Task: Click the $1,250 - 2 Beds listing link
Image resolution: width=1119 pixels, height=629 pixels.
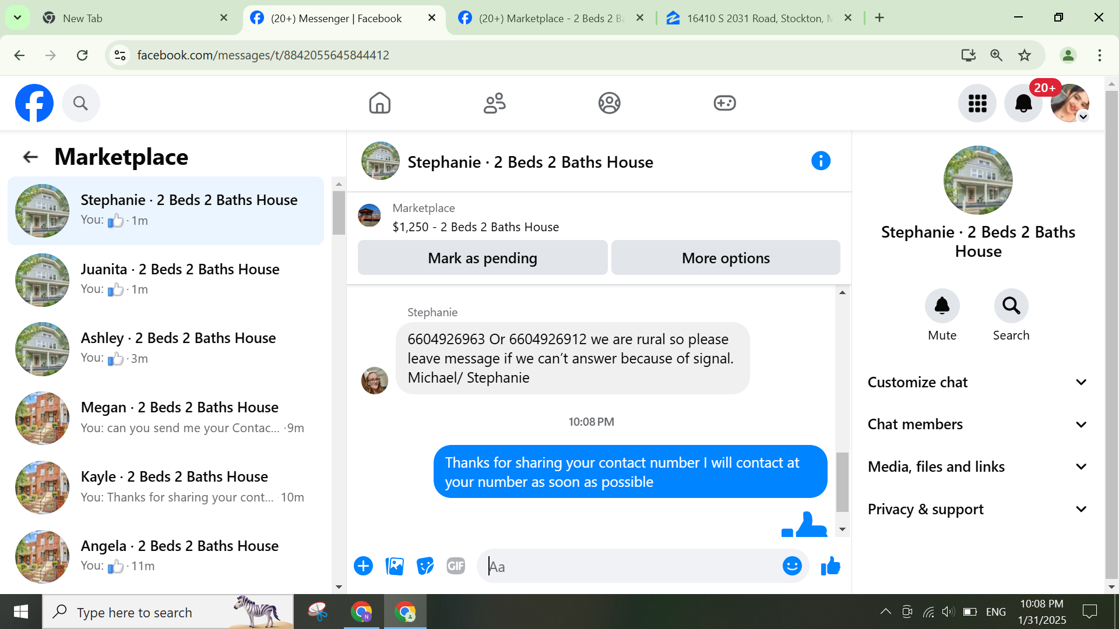Action: [x=476, y=227]
